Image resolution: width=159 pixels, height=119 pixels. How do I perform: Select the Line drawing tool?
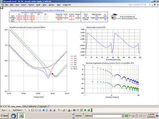25,110
